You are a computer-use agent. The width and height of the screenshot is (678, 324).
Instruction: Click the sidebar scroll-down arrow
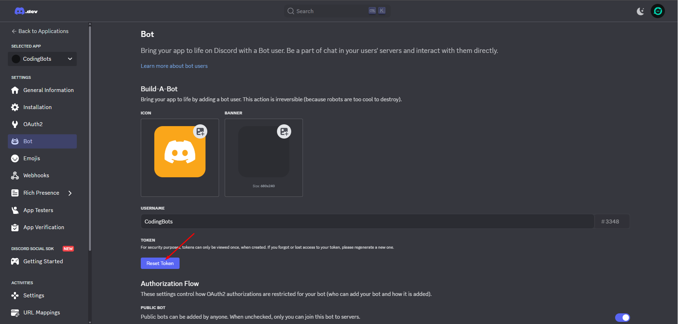coord(90,322)
